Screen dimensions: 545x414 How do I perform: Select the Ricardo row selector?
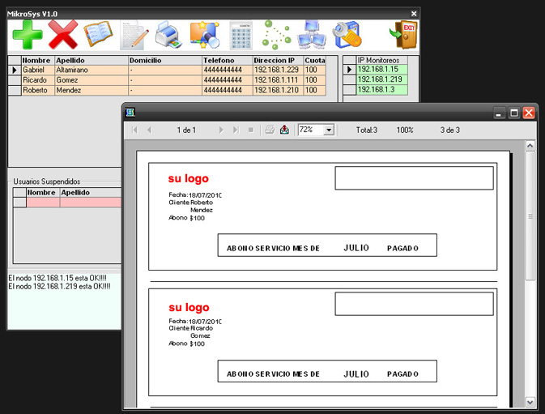tap(15, 80)
